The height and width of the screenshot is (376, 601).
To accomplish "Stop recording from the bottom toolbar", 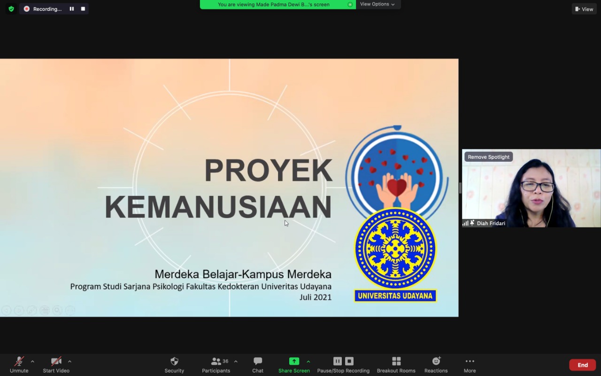I will (349, 361).
